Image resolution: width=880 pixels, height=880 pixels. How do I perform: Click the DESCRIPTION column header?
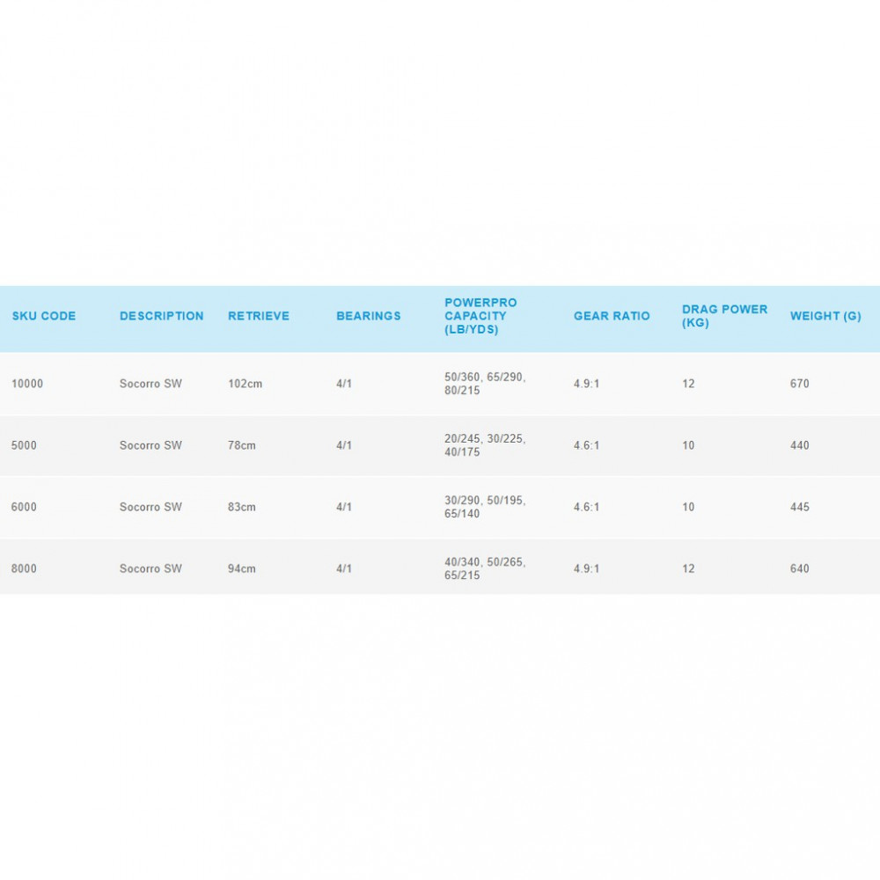pyautogui.click(x=161, y=316)
